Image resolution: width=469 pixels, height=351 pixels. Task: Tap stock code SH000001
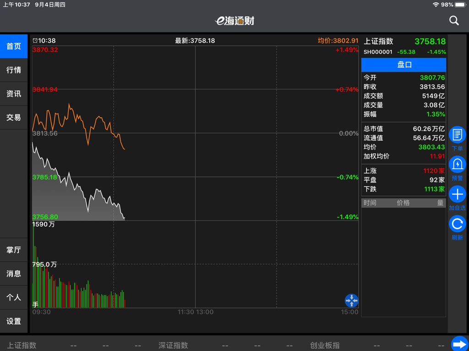click(378, 52)
